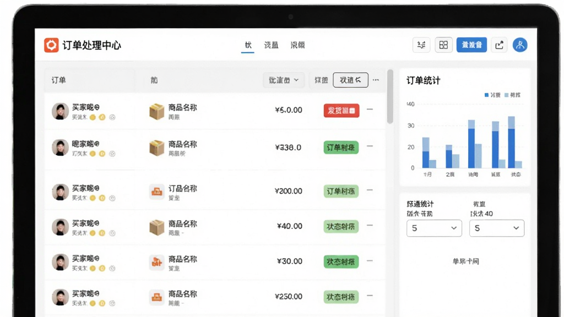
Task: Click the green status badge in ¥40.00 row
Action: pos(341,227)
